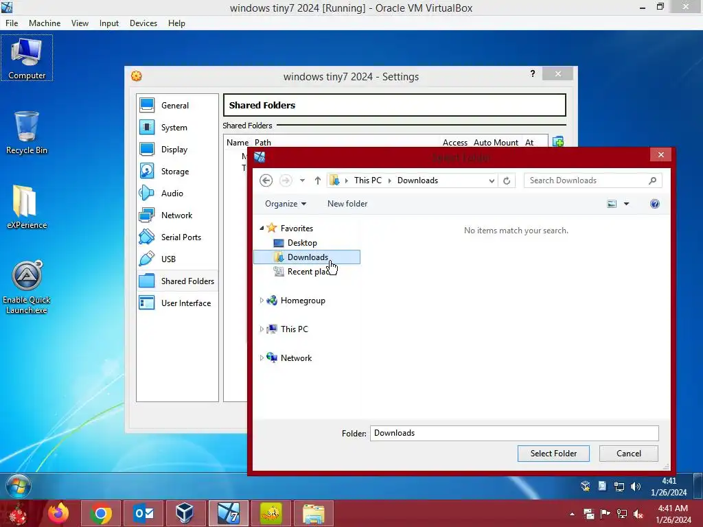Open System settings category
703x527 pixels.
pyautogui.click(x=177, y=127)
